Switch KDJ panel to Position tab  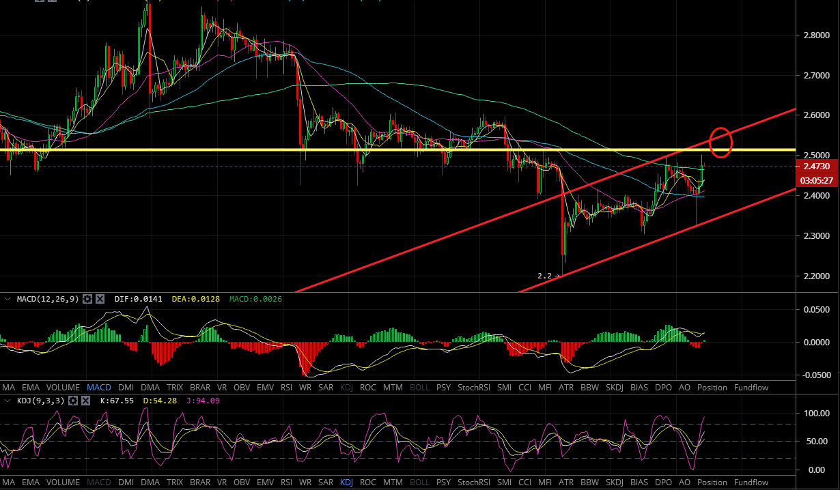coord(712,482)
